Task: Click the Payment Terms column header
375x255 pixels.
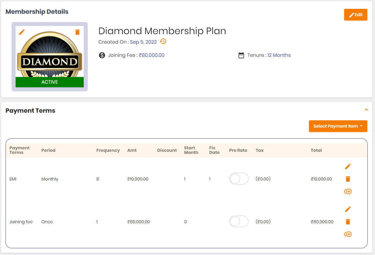Action: click(20, 150)
